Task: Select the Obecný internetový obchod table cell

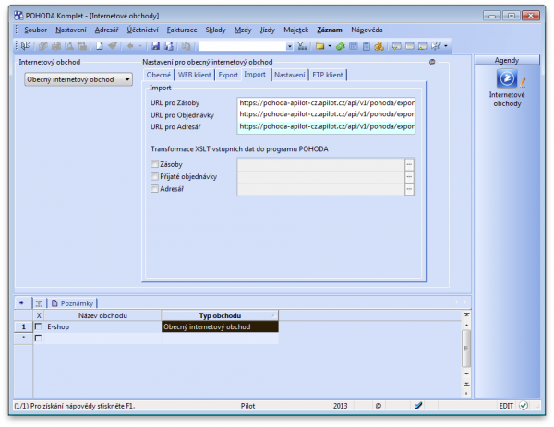Action: click(220, 326)
